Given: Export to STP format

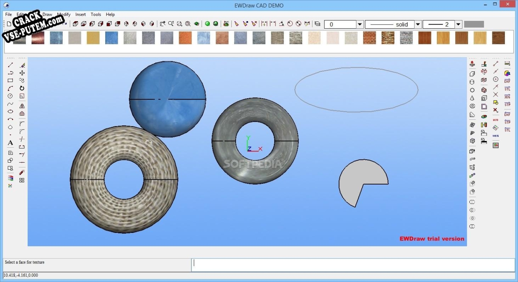Looking at the screenshot, I should pos(507,122).
